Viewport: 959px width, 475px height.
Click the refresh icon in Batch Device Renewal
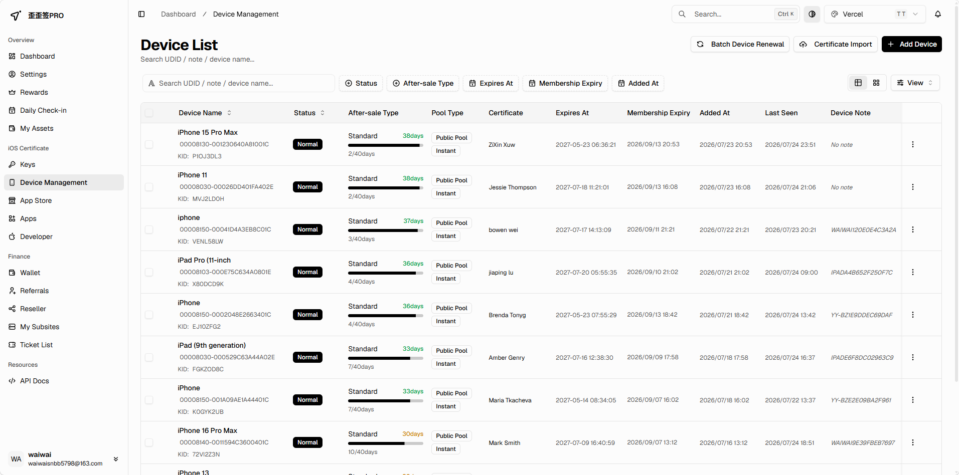[x=700, y=44]
